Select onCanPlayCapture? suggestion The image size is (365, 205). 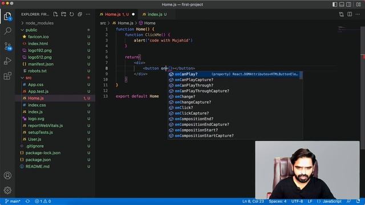point(234,80)
